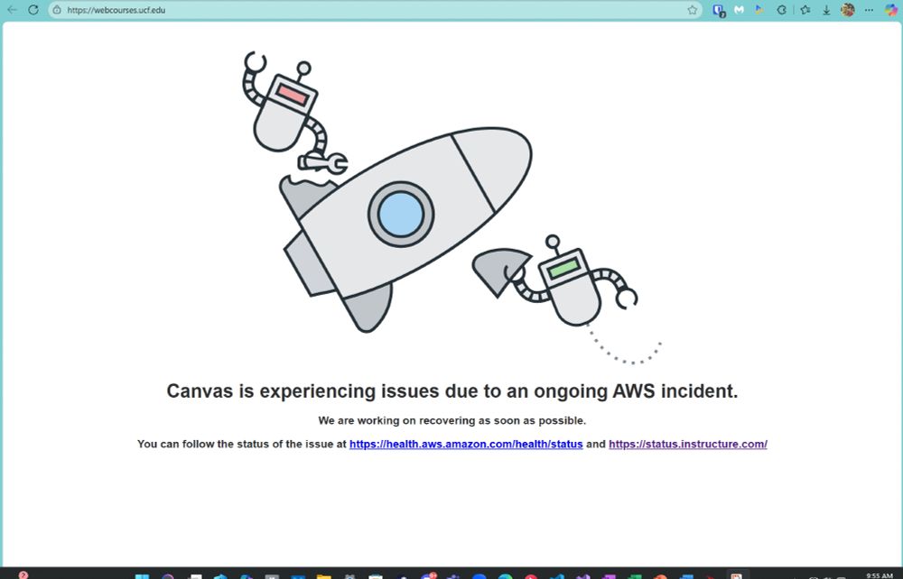Screen dimensions: 903x579
Task: Select the AWS incident heading text
Action: coord(452,391)
